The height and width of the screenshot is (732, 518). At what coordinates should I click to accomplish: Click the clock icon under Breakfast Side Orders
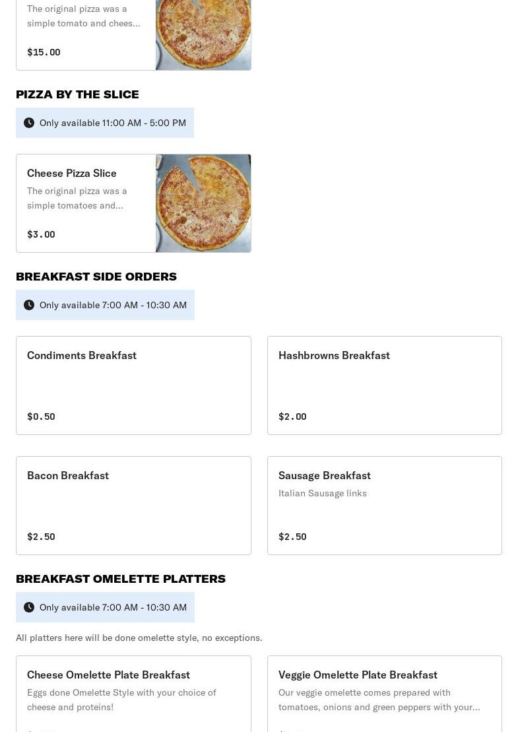(x=29, y=305)
